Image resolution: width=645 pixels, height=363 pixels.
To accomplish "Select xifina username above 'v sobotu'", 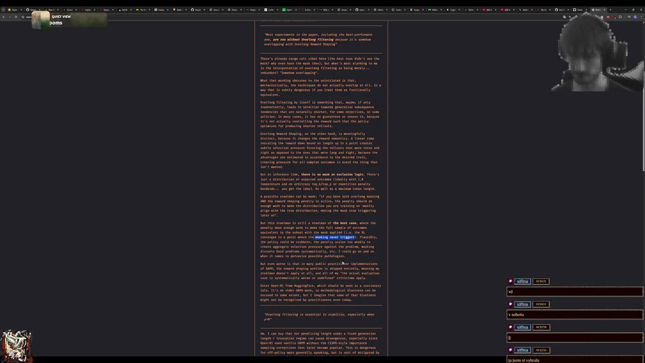I will (522, 304).
